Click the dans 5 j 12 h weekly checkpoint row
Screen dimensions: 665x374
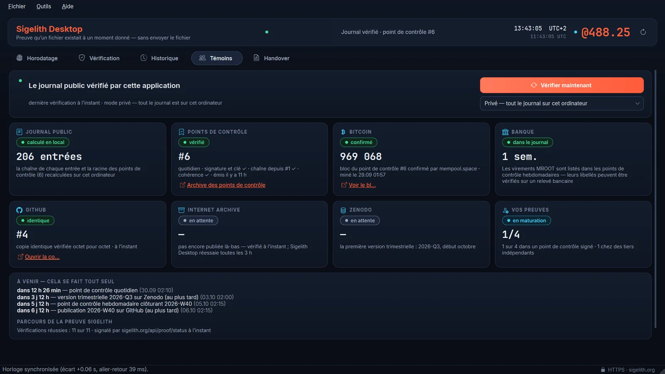tap(121, 304)
